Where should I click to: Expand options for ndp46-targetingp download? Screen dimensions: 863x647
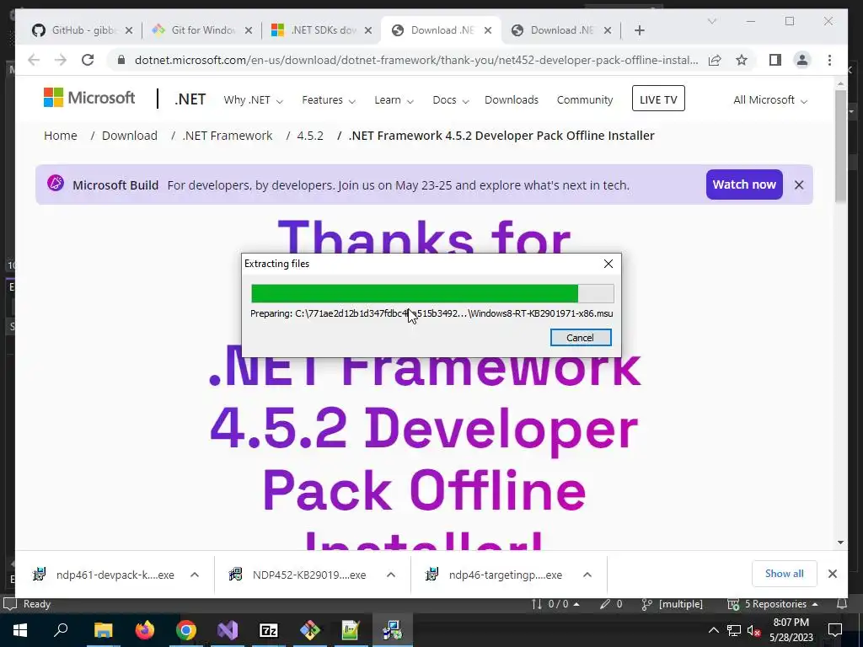tap(587, 575)
